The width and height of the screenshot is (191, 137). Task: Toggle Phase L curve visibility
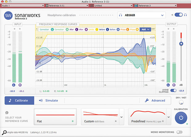[128, 30]
